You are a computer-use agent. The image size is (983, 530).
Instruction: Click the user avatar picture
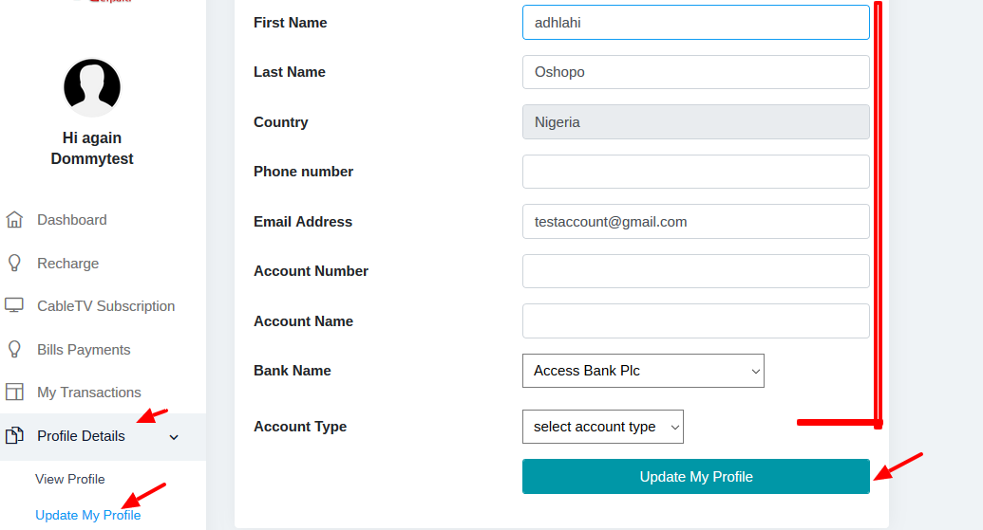coord(92,87)
